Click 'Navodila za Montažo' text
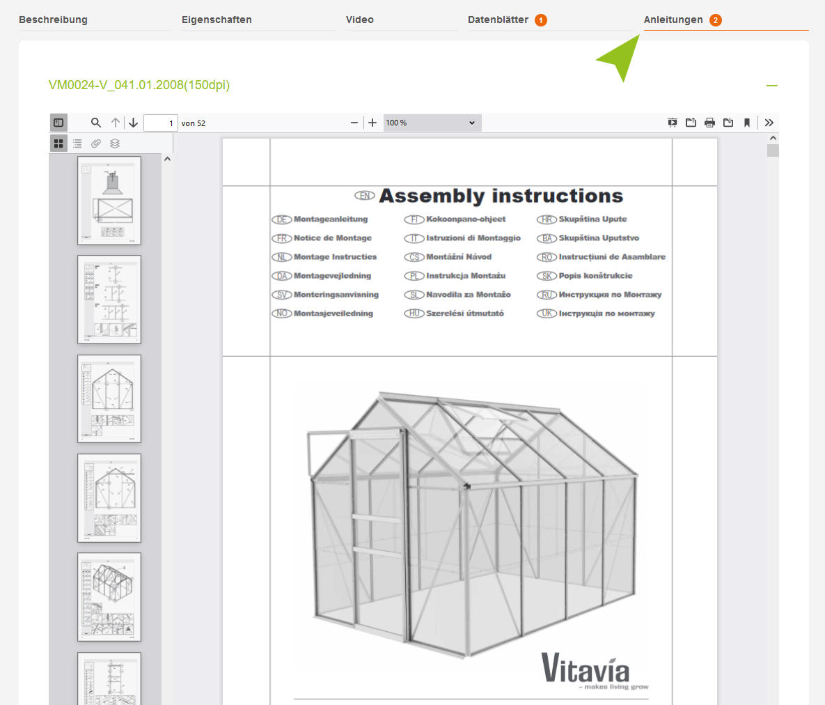Viewport: 825px width, 705px height. click(469, 294)
